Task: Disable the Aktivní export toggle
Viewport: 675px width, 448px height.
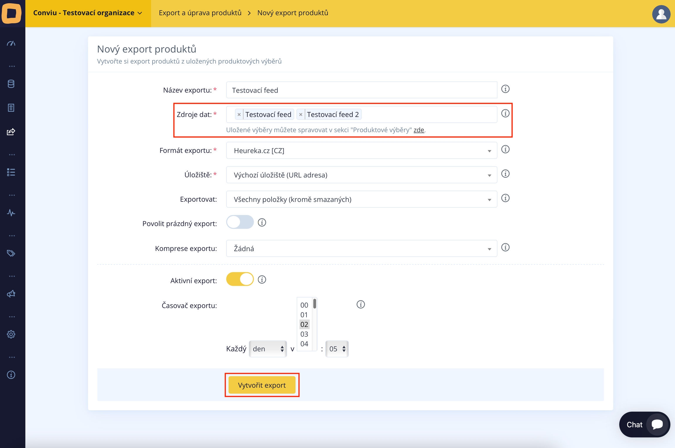Action: (x=240, y=279)
